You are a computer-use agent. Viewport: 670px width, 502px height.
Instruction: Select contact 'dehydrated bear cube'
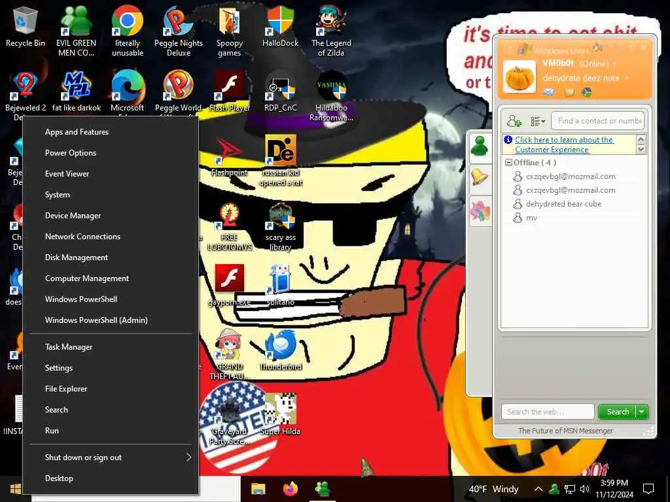(x=563, y=204)
